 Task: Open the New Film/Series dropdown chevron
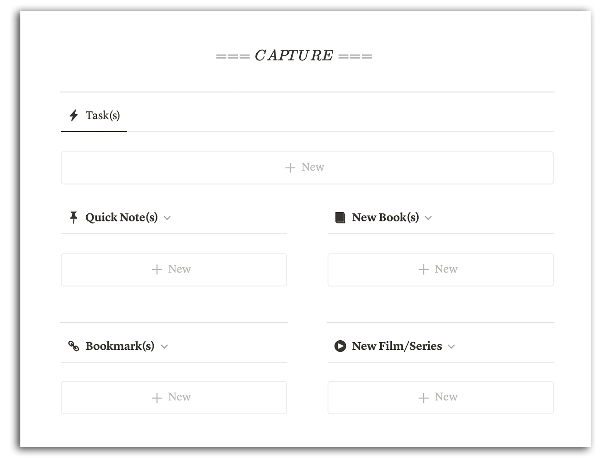tap(451, 347)
